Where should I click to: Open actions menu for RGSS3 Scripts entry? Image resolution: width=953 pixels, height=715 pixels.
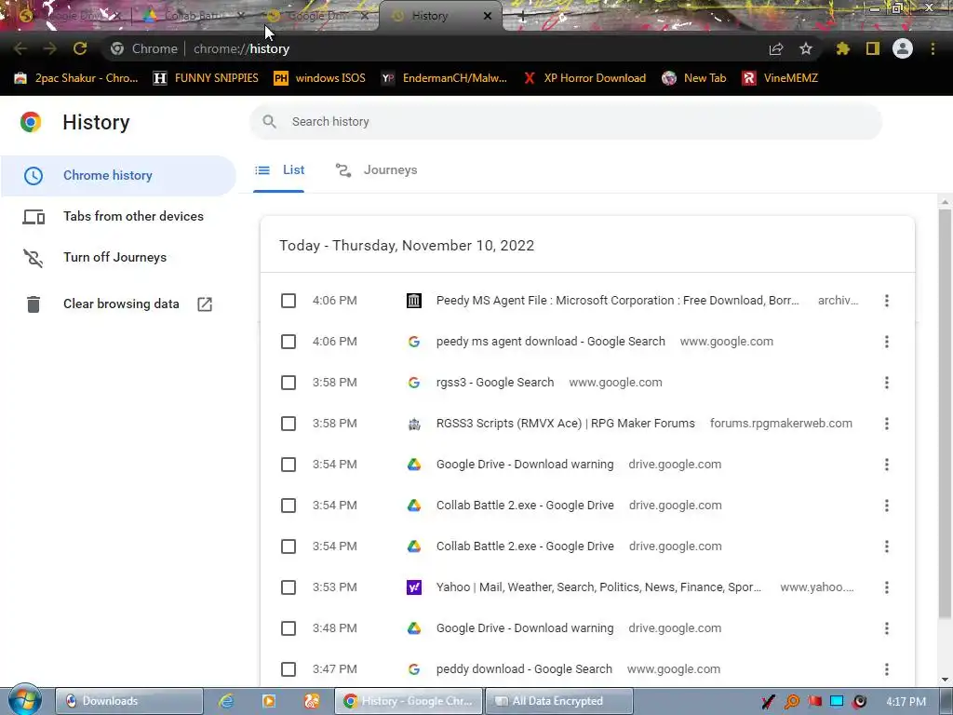[887, 424]
